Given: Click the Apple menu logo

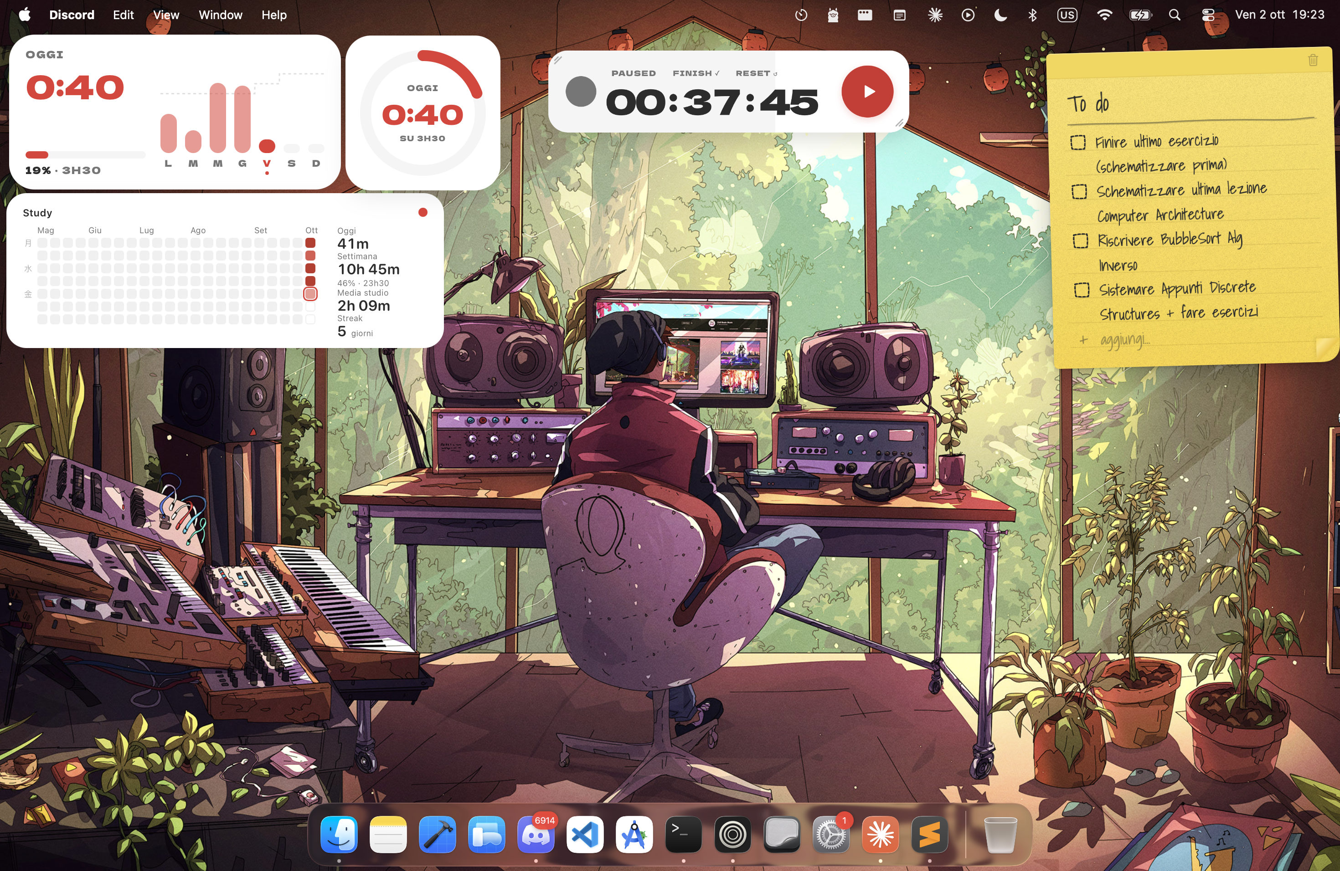Looking at the screenshot, I should pos(24,15).
